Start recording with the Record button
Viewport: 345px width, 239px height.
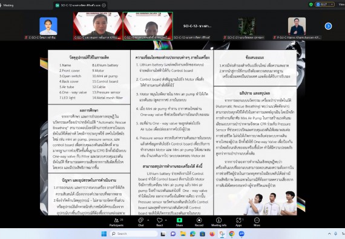(199, 222)
